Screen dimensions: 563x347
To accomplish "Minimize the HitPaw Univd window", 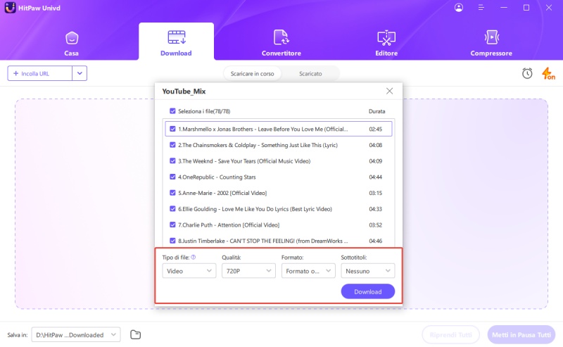I will 504,8.
